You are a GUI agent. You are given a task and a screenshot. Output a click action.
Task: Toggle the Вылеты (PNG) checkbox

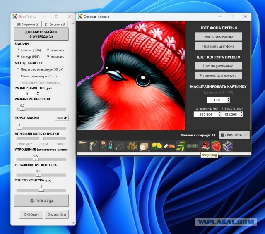[x=18, y=50]
